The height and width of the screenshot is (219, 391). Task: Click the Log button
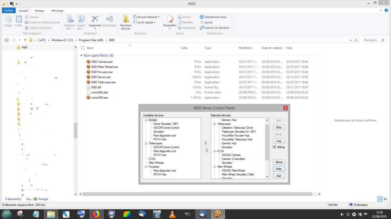click(279, 141)
